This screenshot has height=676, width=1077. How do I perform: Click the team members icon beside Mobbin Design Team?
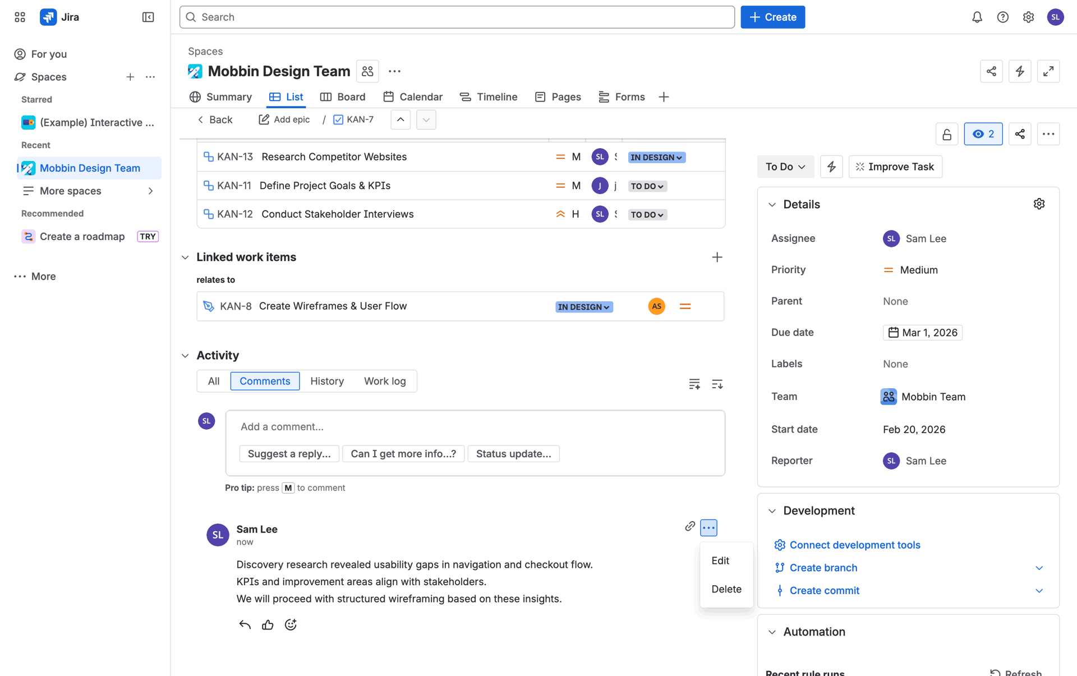coord(367,71)
